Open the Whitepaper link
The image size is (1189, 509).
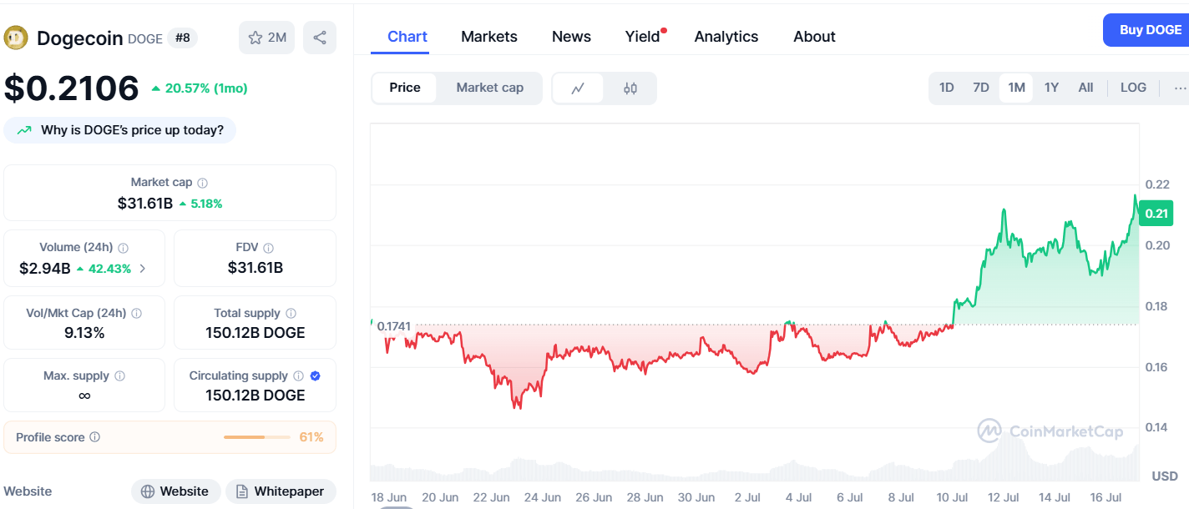(x=281, y=491)
